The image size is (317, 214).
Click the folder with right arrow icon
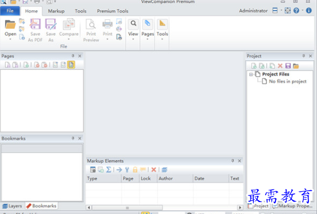coord(22,21)
